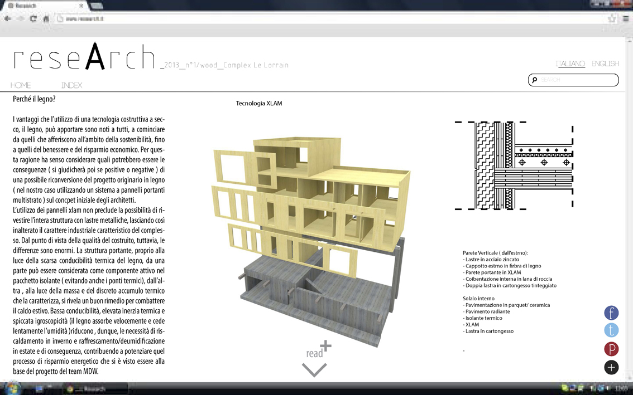This screenshot has width=633, height=395.
Task: Click the magnifier icon in search box
Action: pos(535,80)
